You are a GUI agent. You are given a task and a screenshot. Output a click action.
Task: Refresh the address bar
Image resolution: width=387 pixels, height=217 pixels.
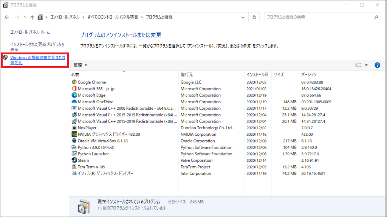point(254,17)
